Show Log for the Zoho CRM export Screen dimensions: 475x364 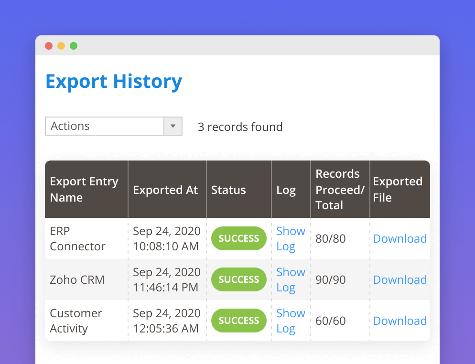coord(290,279)
